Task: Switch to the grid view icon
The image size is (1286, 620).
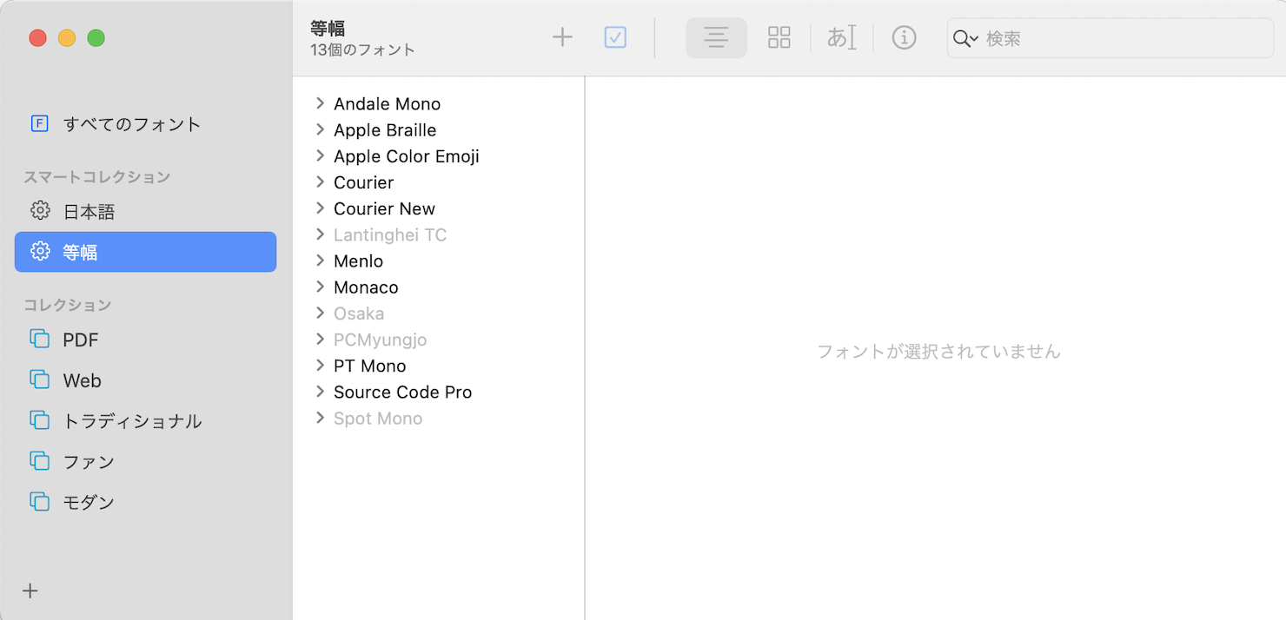Action: [779, 37]
